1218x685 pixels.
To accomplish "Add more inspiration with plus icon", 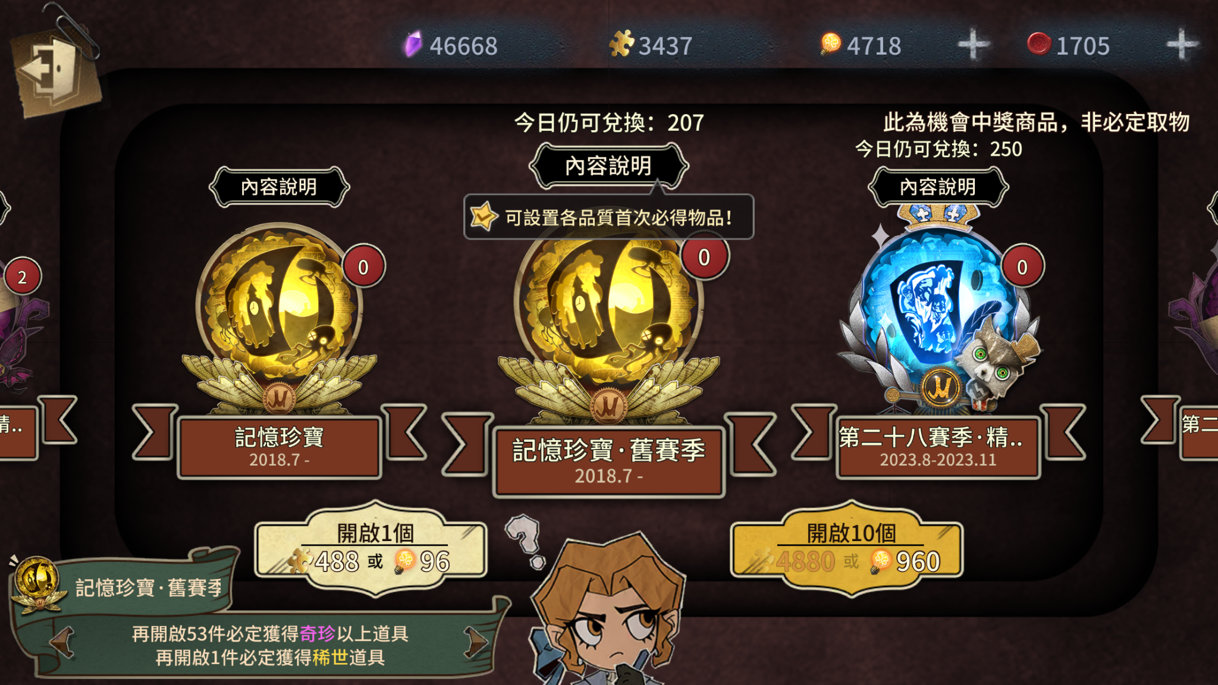I will [973, 45].
